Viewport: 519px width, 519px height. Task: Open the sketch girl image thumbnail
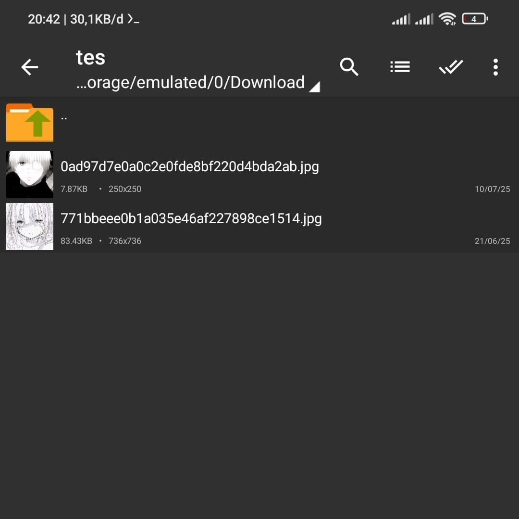[30, 227]
